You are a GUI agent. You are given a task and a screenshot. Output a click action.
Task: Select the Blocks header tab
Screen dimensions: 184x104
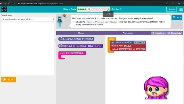point(81,33)
